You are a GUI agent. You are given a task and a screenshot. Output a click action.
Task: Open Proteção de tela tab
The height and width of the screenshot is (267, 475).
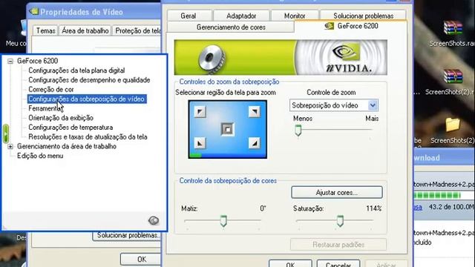[137, 30]
